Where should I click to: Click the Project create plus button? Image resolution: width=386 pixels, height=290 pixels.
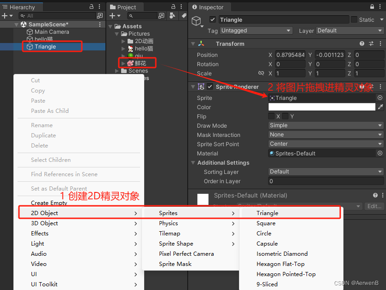(x=112, y=16)
